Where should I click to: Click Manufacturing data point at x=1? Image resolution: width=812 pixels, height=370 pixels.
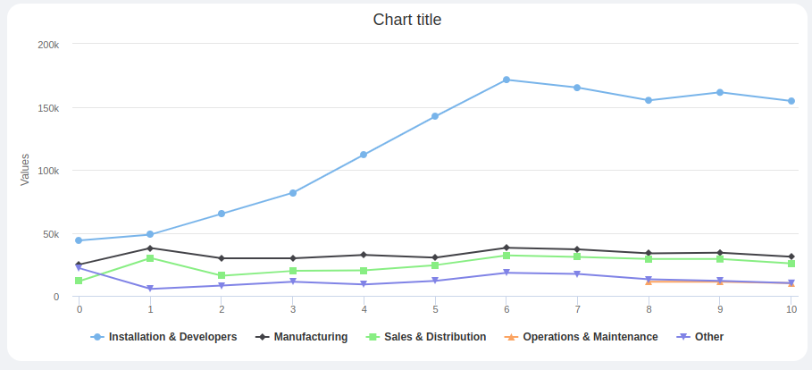click(x=150, y=248)
